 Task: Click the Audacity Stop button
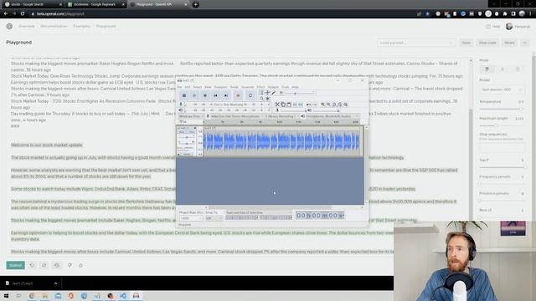[205, 95]
